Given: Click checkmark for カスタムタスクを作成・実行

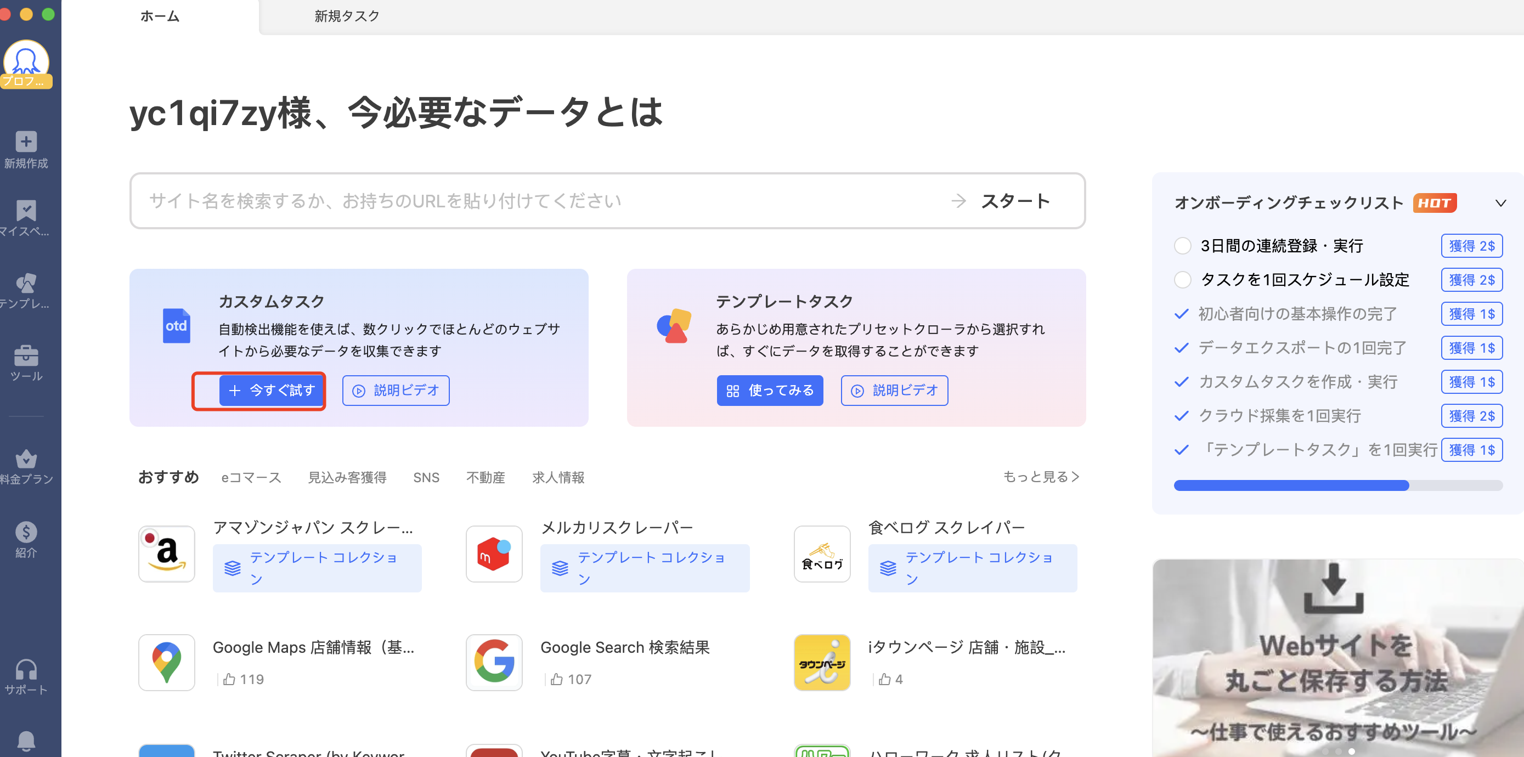Looking at the screenshot, I should tap(1182, 381).
